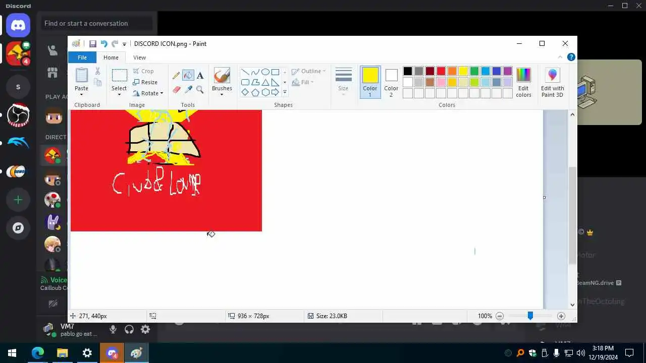Viewport: 646px width, 363px height.
Task: Select the Color picker eyedropper tool
Action: coord(188,89)
